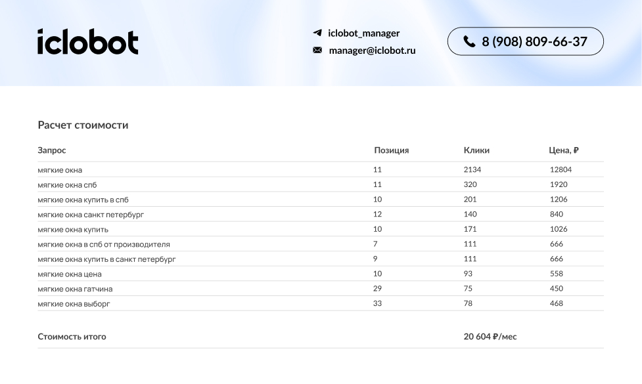
Task: Click the "Цена, ₽" column header
Action: pyautogui.click(x=564, y=150)
